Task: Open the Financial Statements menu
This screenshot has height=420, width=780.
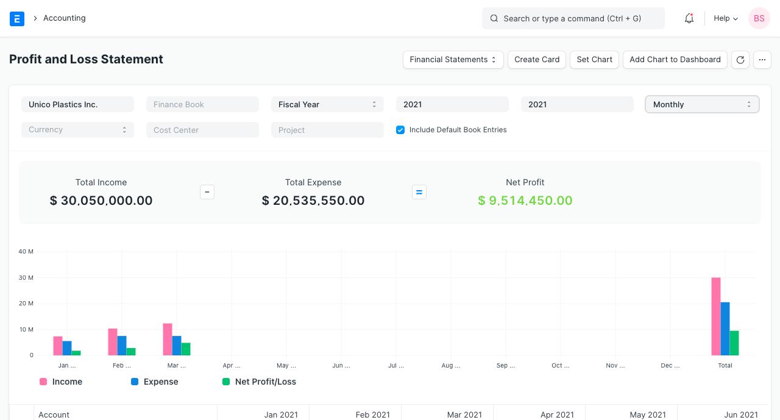Action: pyautogui.click(x=453, y=59)
